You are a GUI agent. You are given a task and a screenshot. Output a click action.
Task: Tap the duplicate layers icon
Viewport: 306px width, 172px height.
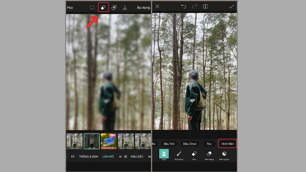pos(114,7)
